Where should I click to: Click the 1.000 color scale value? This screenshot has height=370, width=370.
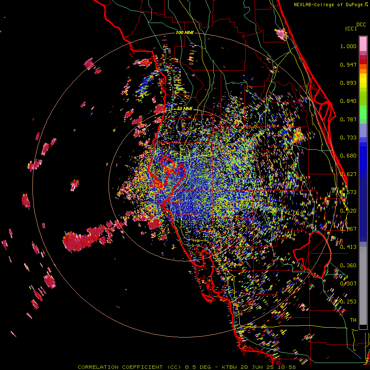click(x=348, y=46)
